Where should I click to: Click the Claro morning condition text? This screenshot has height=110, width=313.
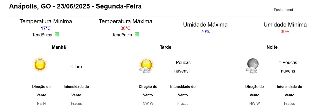75,67
